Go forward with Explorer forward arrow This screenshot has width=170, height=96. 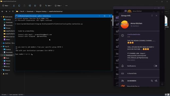[x=6, y=11]
